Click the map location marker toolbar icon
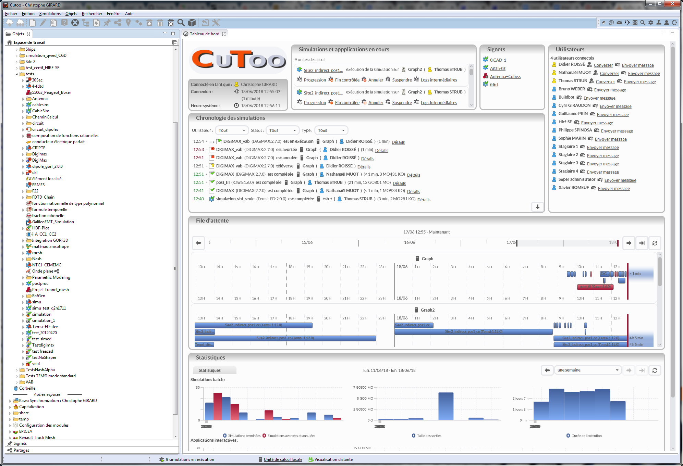 128,23
